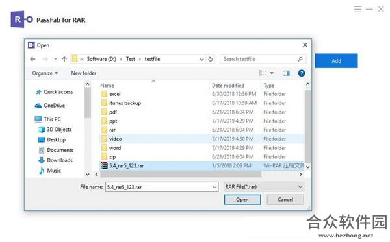Viewport: 390px width, 242px height.
Task: Open recent locations dropdown arrow
Action: pos(55,59)
